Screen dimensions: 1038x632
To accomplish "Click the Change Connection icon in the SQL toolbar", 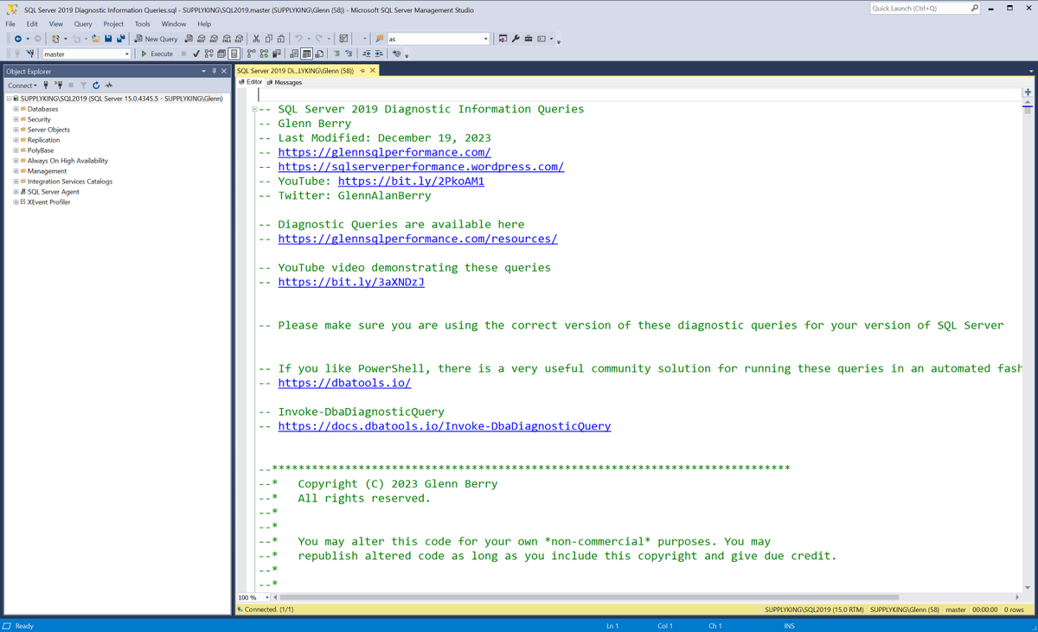I will (30, 54).
